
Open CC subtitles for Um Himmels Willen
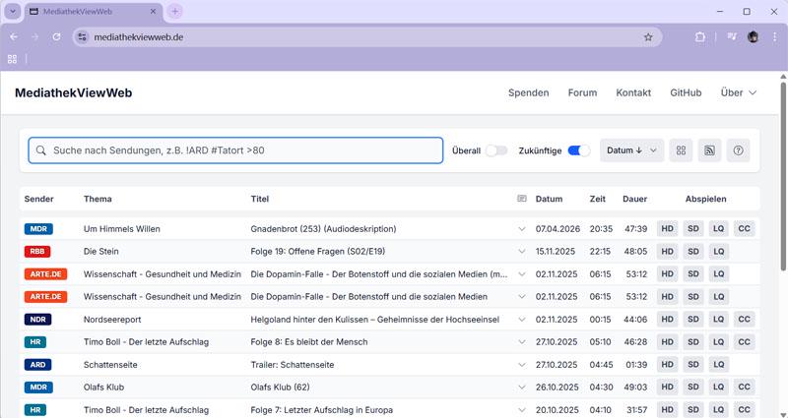pyautogui.click(x=744, y=228)
